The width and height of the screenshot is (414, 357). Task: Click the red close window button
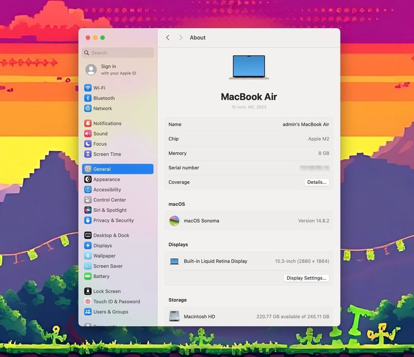click(88, 38)
